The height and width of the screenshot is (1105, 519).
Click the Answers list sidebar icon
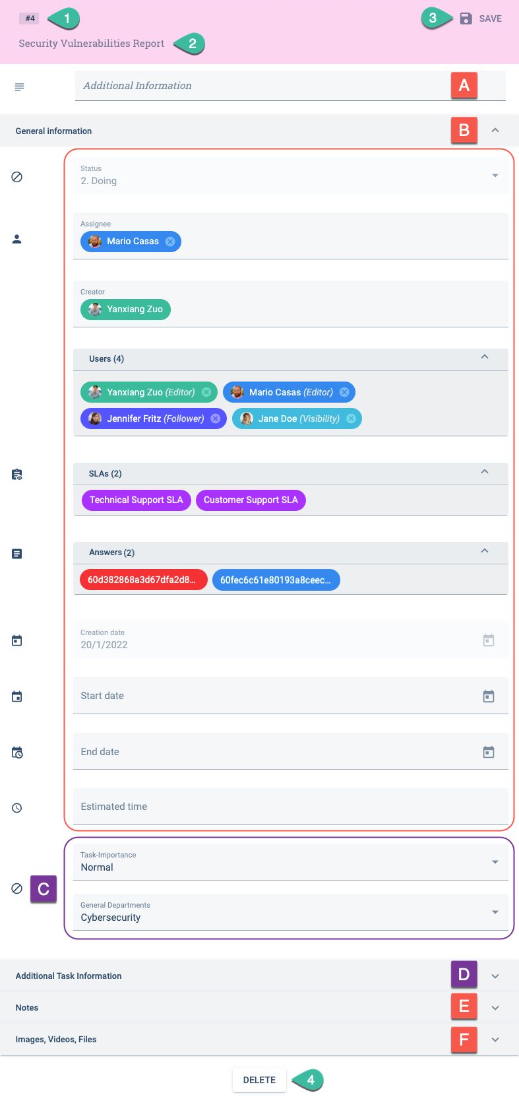[17, 553]
